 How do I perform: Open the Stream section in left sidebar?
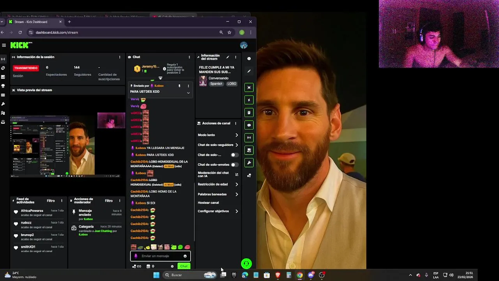[x=3, y=59]
